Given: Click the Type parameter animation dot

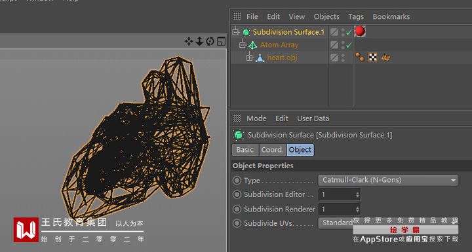Looking at the screenshot, I should [x=237, y=181].
